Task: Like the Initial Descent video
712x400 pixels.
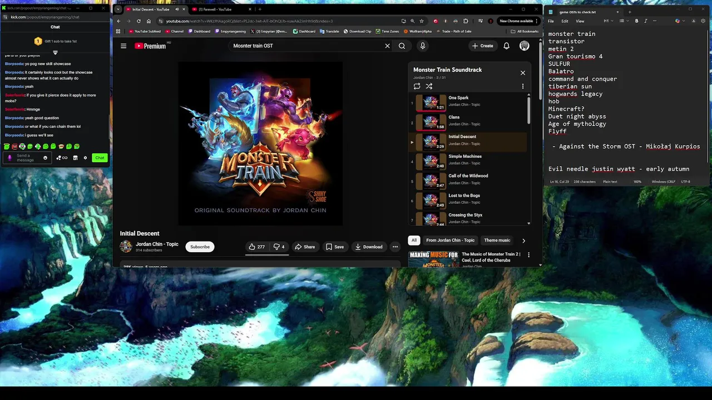Action: (256, 247)
